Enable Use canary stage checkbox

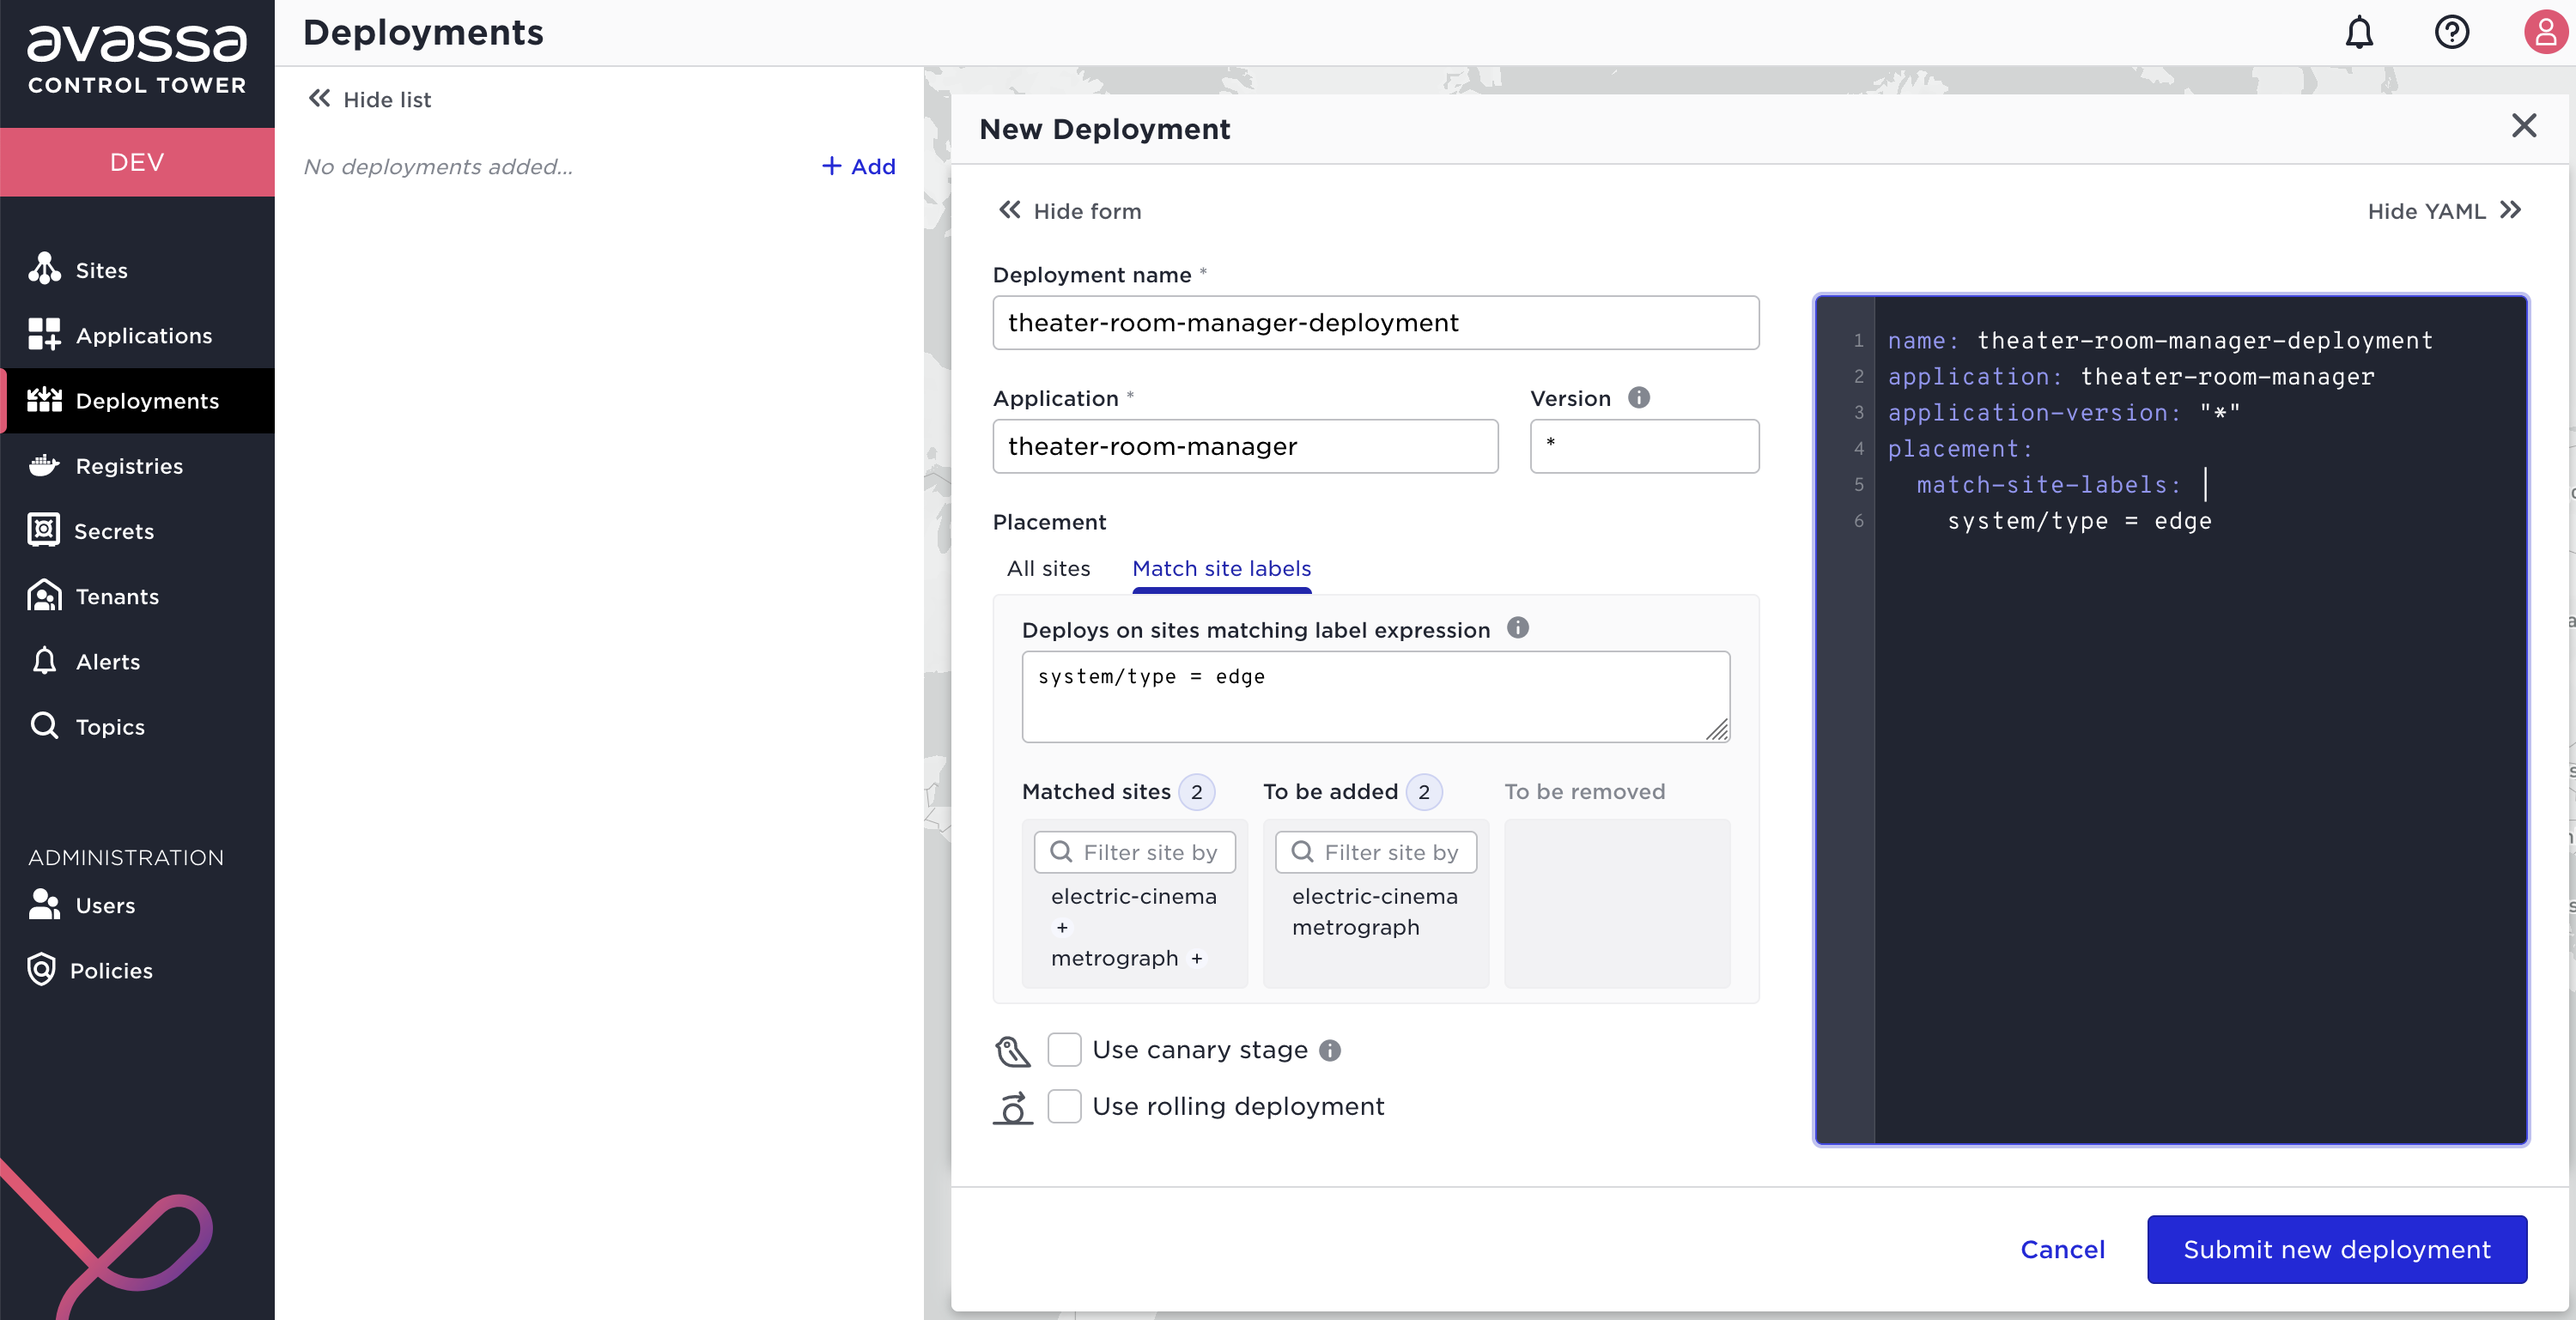tap(1064, 1051)
